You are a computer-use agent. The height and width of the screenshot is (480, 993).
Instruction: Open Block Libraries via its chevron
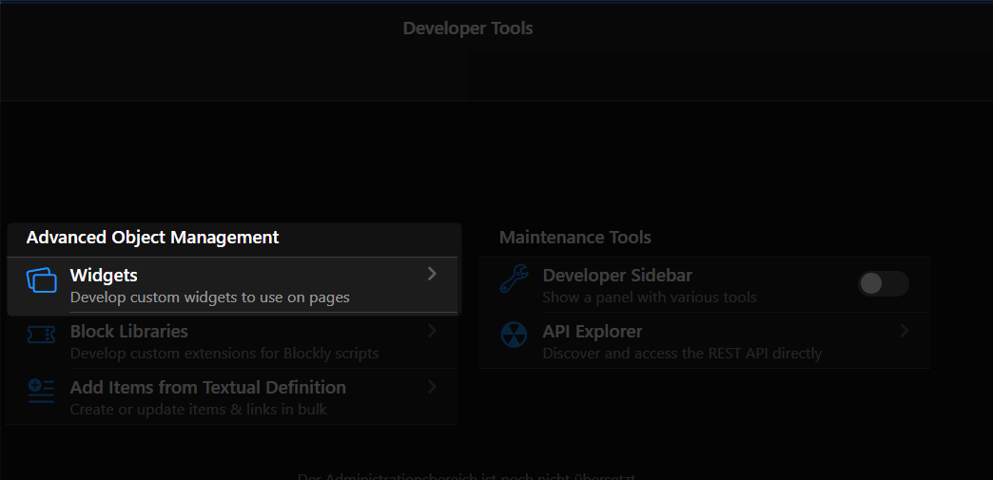click(x=432, y=331)
